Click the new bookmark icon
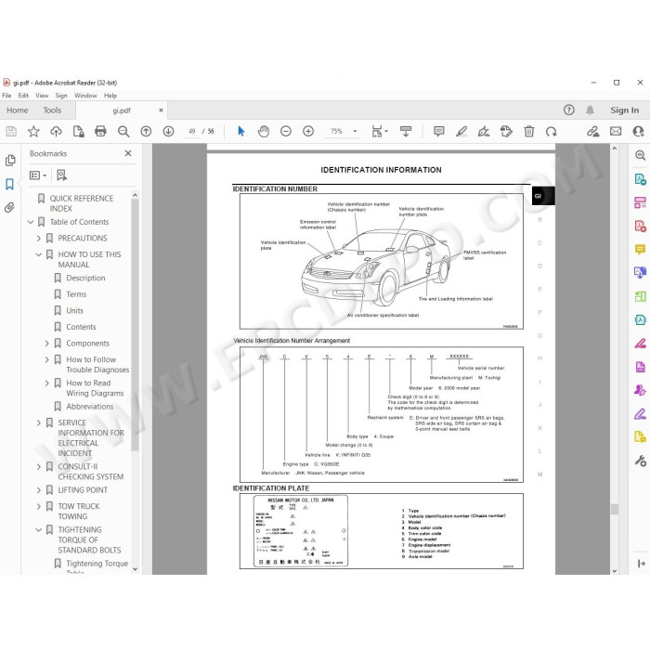Viewport: 650px width, 650px height. coord(62,175)
